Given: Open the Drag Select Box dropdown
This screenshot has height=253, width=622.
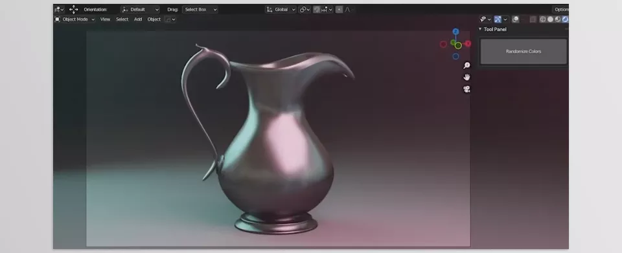Looking at the screenshot, I should (x=200, y=10).
